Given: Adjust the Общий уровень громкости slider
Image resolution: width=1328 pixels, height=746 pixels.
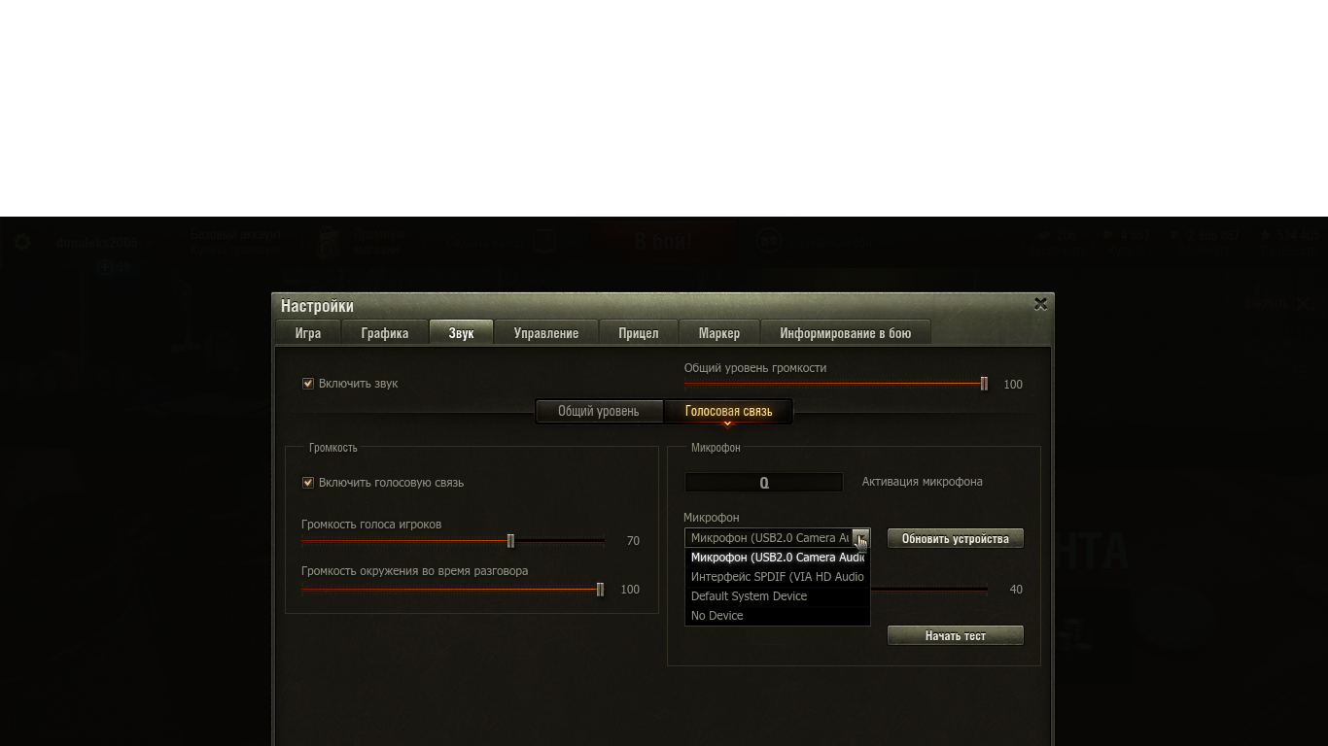Looking at the screenshot, I should (x=836, y=384).
